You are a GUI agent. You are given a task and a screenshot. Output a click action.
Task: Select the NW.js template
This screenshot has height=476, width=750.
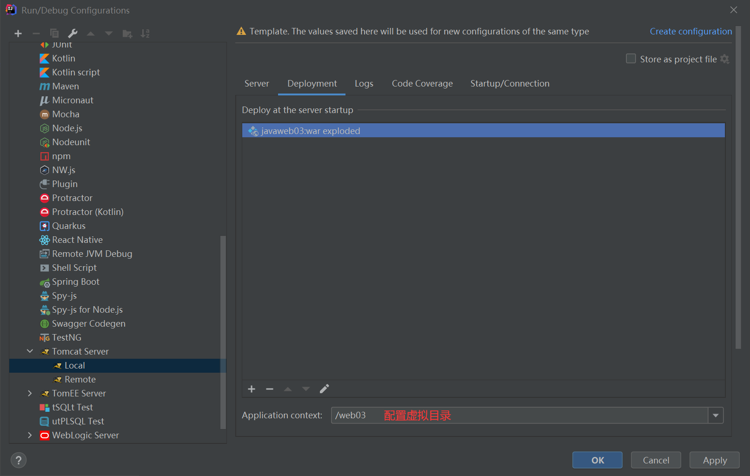pos(118,170)
